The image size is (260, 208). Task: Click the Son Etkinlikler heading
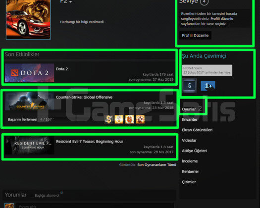(x=22, y=54)
